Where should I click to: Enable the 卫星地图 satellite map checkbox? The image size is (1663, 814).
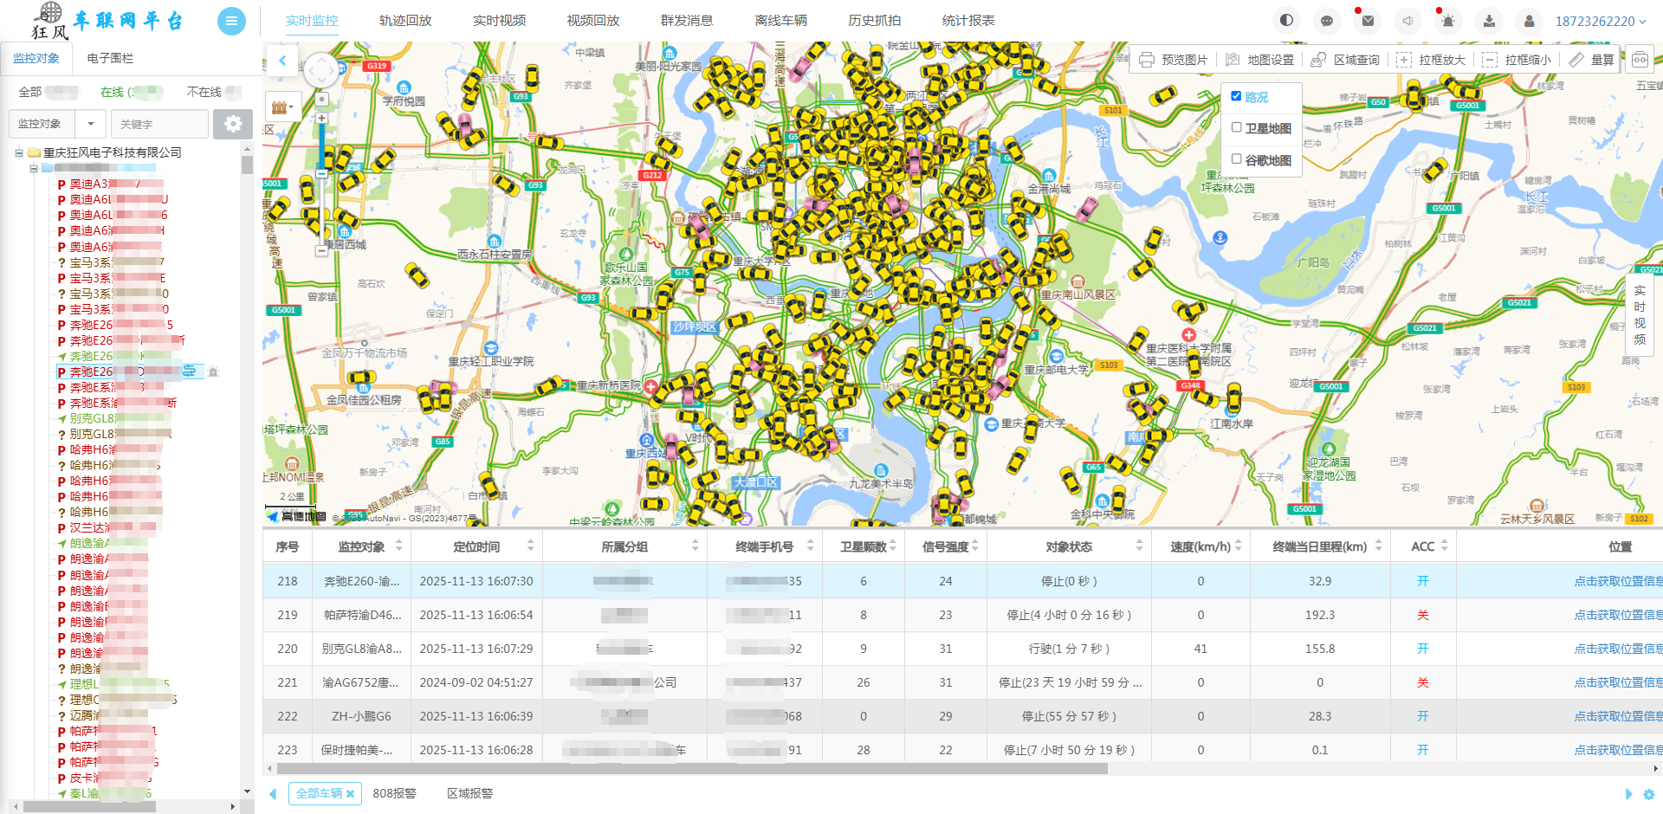point(1236,127)
